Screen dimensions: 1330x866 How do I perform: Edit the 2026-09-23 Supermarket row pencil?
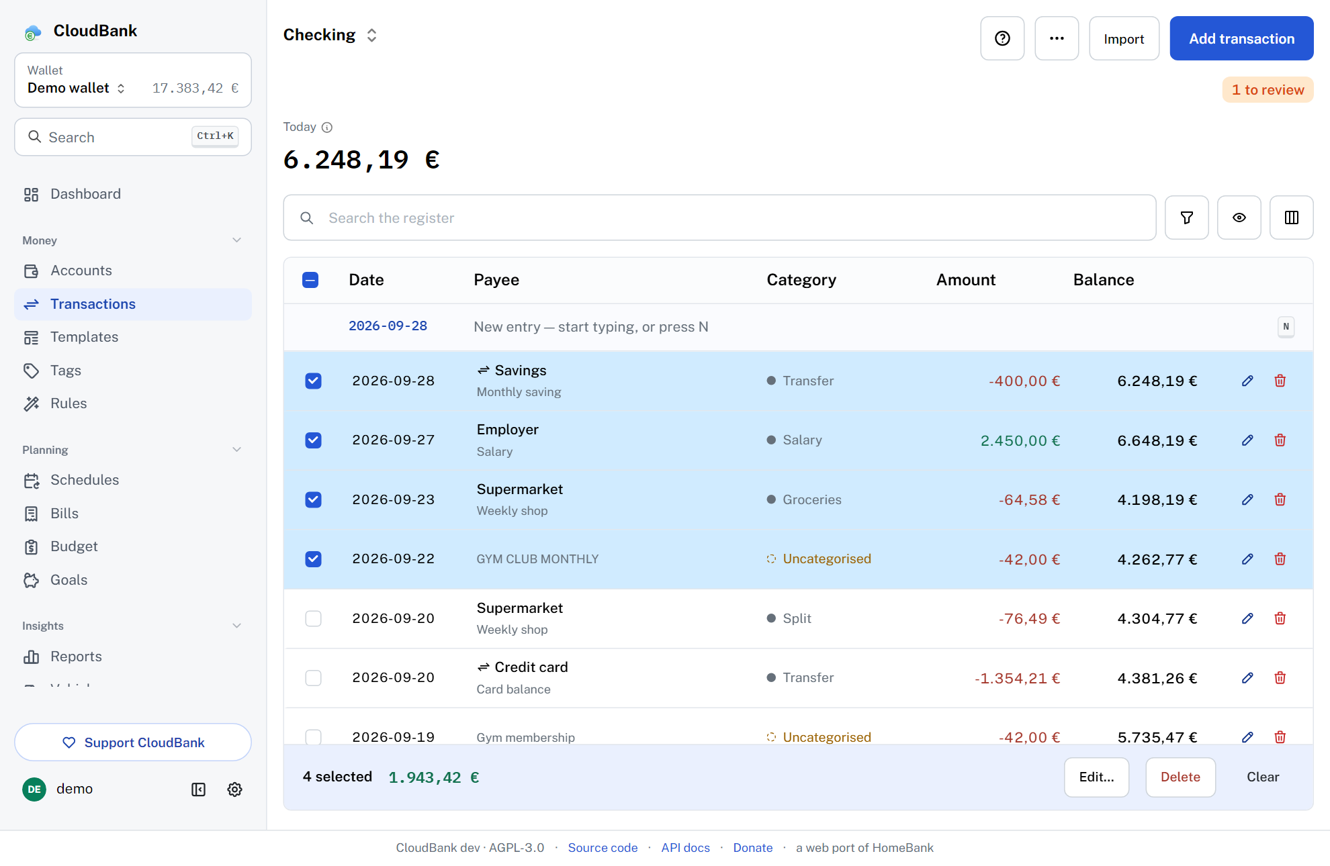(1247, 499)
